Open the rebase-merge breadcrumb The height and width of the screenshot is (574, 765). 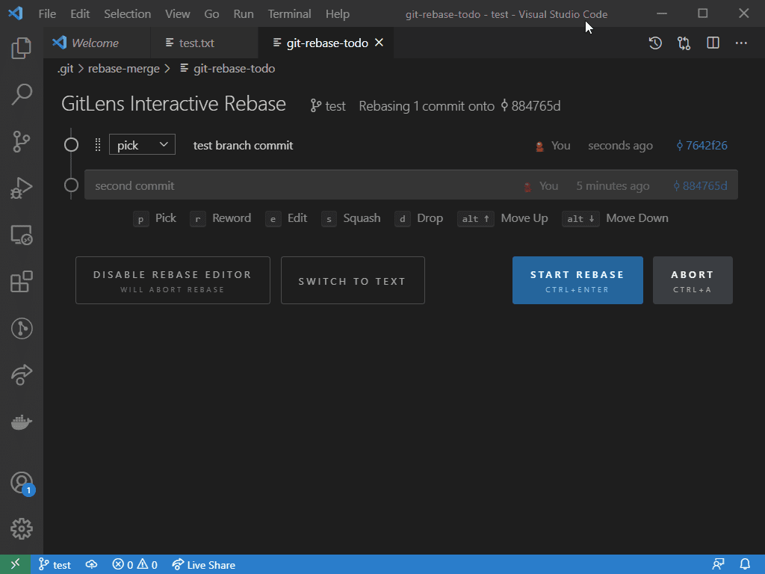(x=124, y=68)
